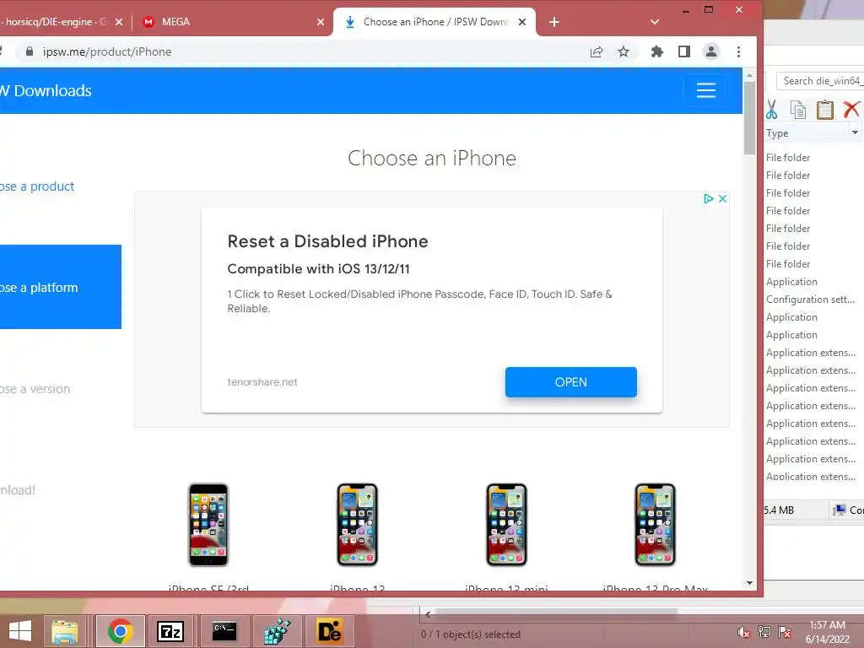Image resolution: width=864 pixels, height=648 pixels.
Task: Click the Action Center flag icon
Action: (784, 632)
